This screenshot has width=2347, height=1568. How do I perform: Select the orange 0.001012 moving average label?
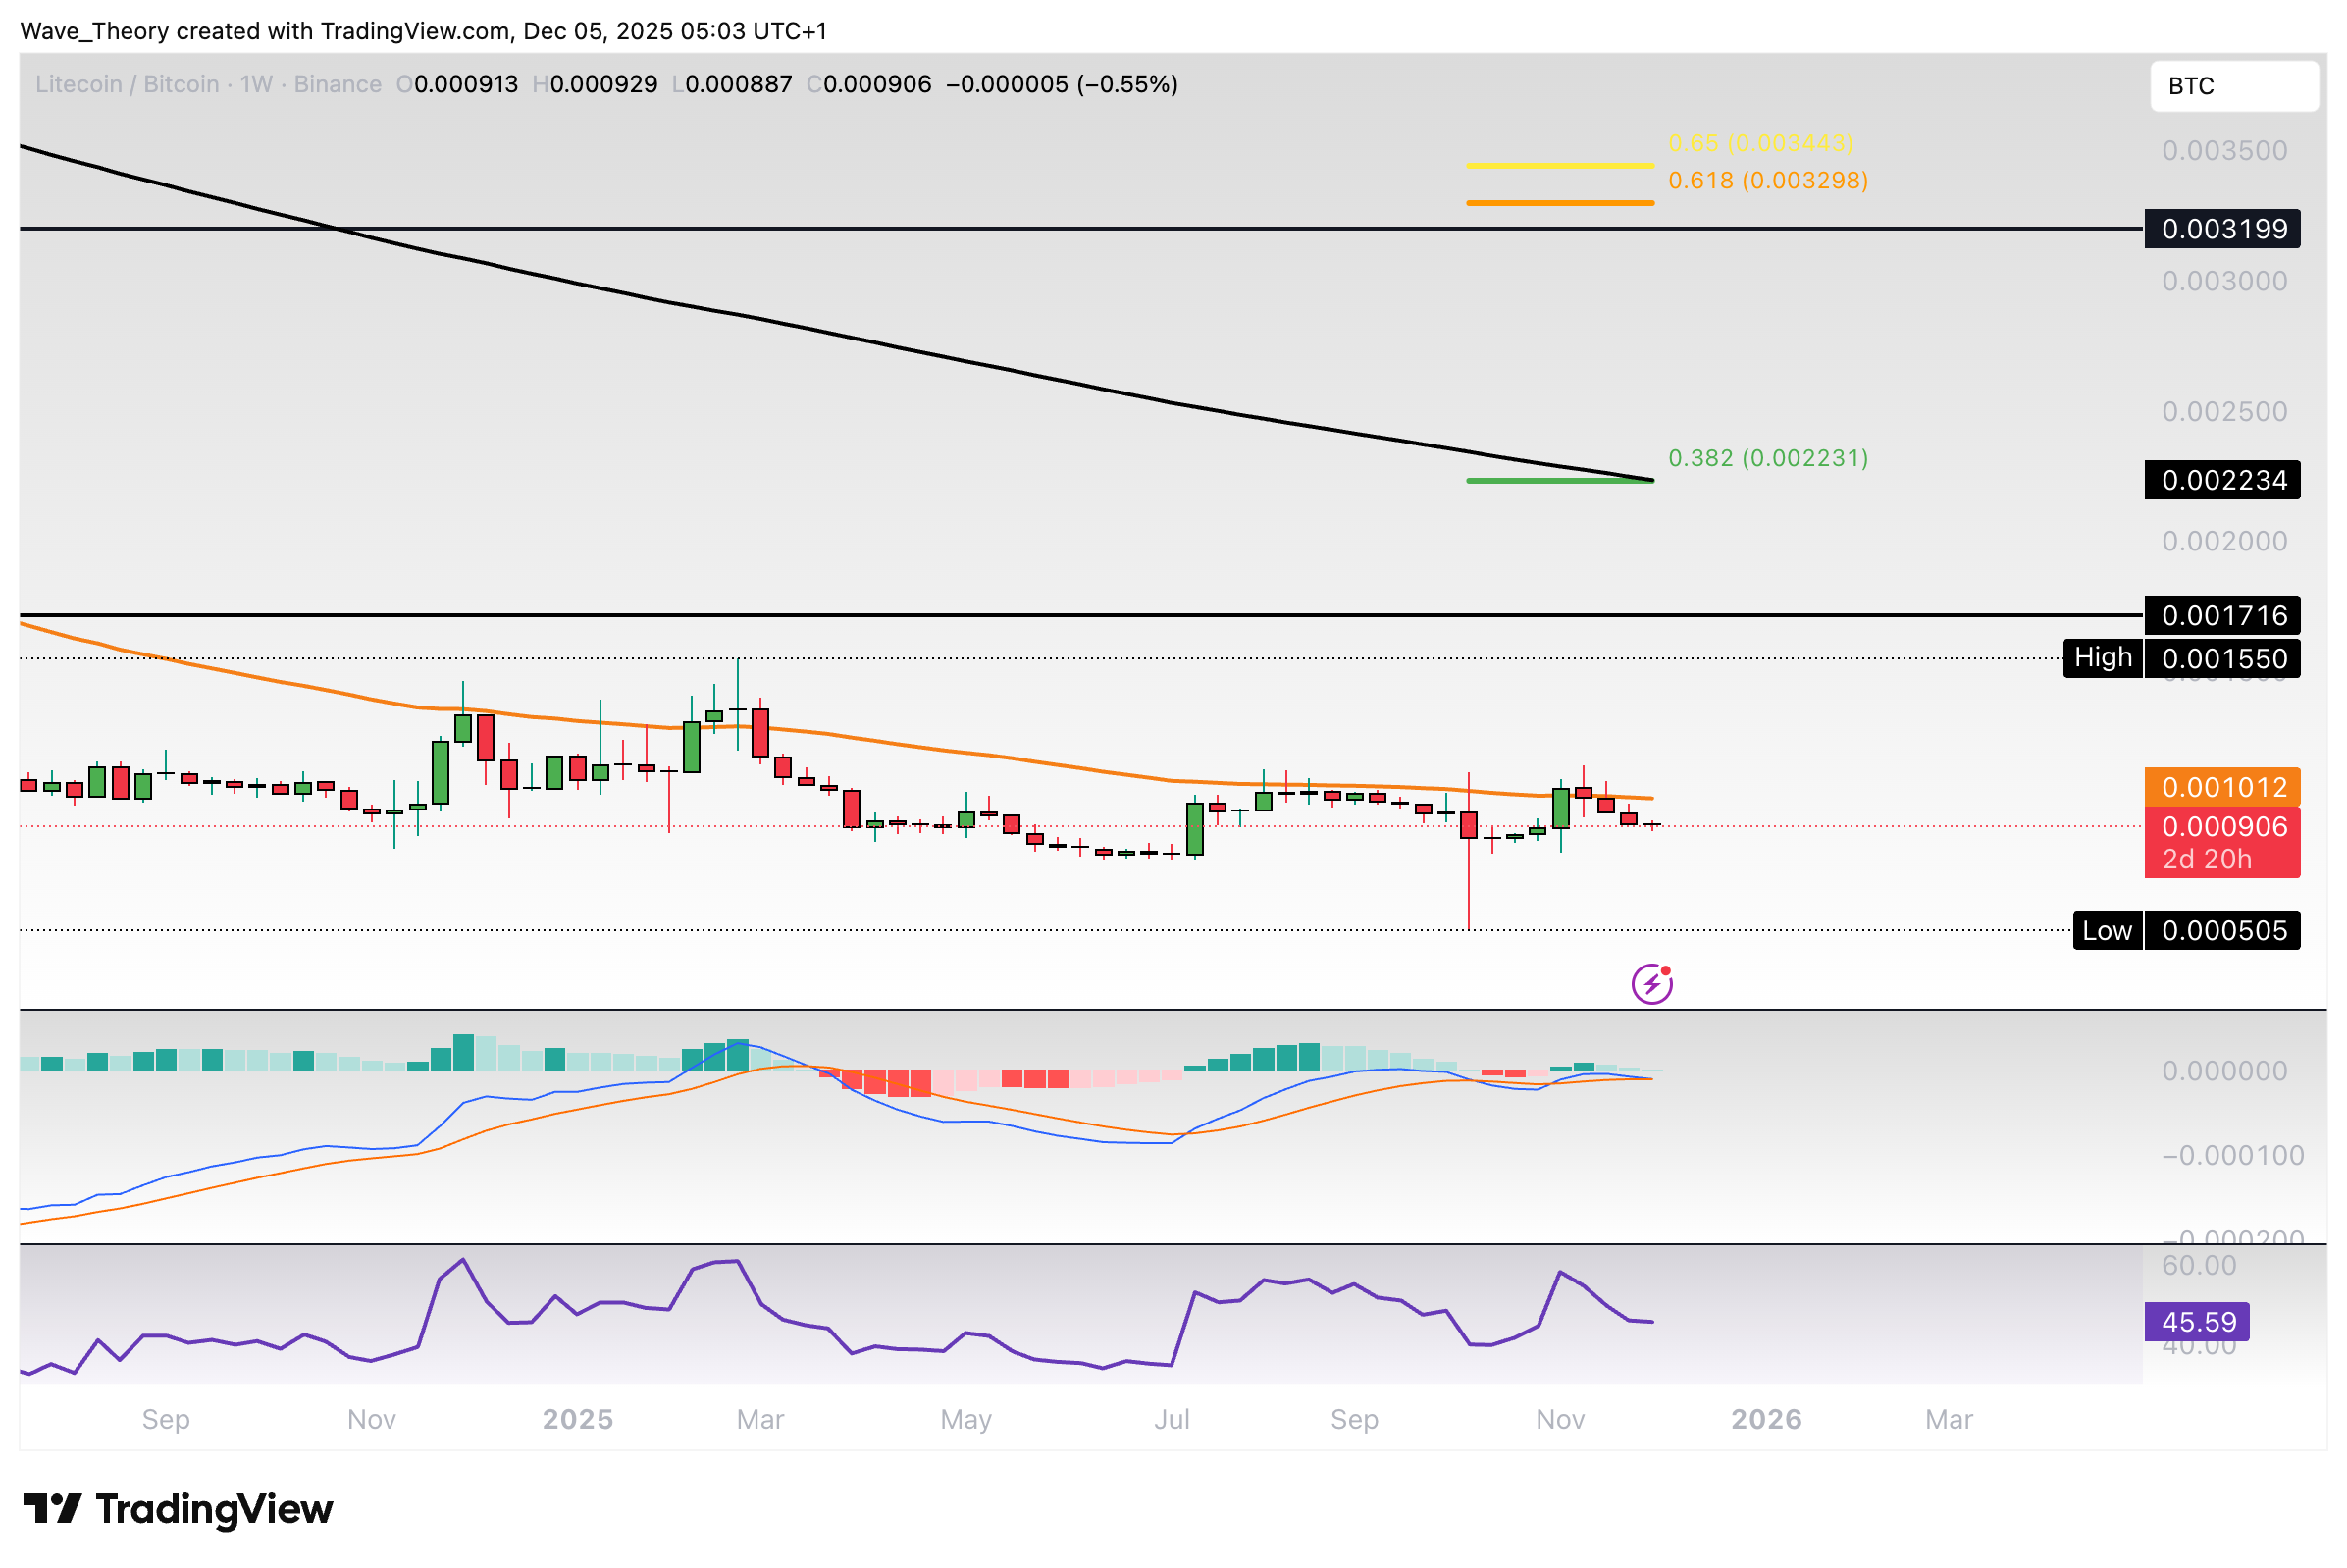pyautogui.click(x=2222, y=787)
